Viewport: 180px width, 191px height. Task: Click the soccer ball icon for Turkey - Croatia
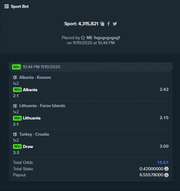[x=15, y=134]
